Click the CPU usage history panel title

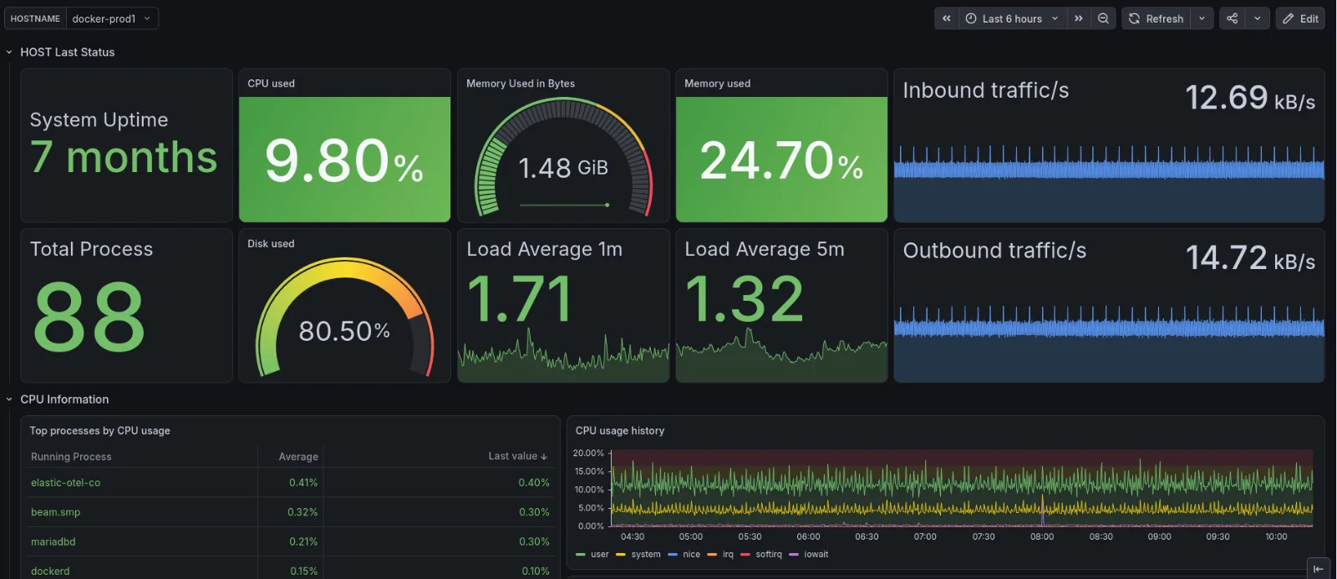pyautogui.click(x=620, y=431)
